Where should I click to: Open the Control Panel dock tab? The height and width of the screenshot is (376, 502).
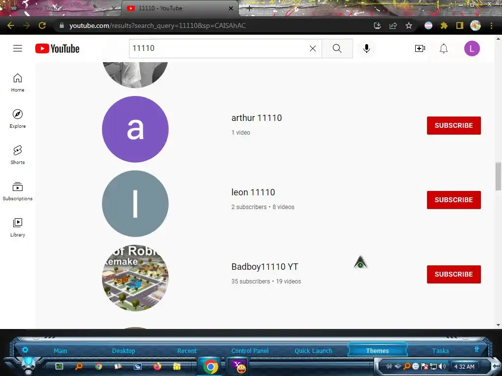[x=250, y=351]
